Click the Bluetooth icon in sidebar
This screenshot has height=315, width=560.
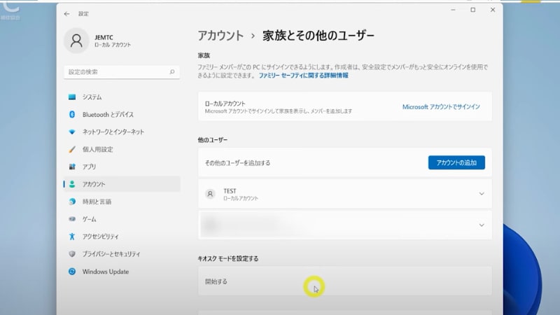72,114
